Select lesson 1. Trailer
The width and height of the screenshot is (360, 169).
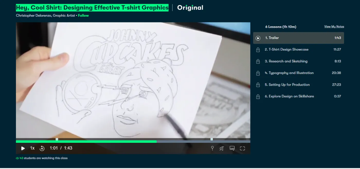tap(299, 38)
